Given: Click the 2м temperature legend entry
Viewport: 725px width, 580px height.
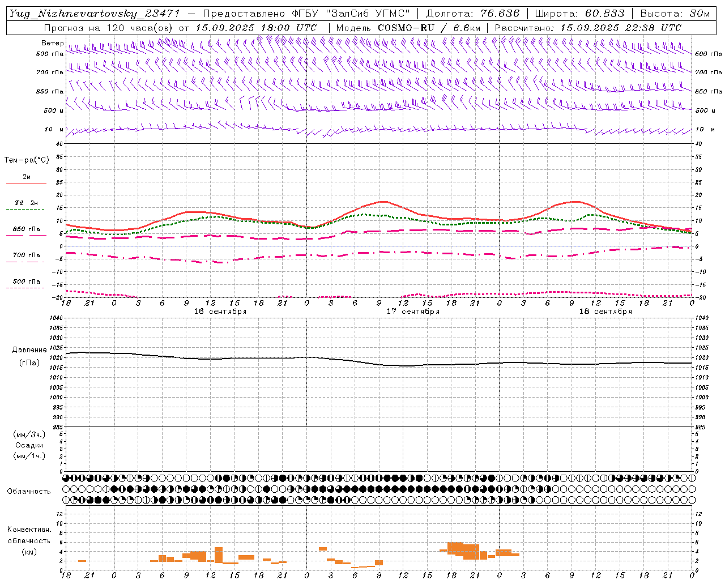Looking at the screenshot, I should tap(27, 177).
